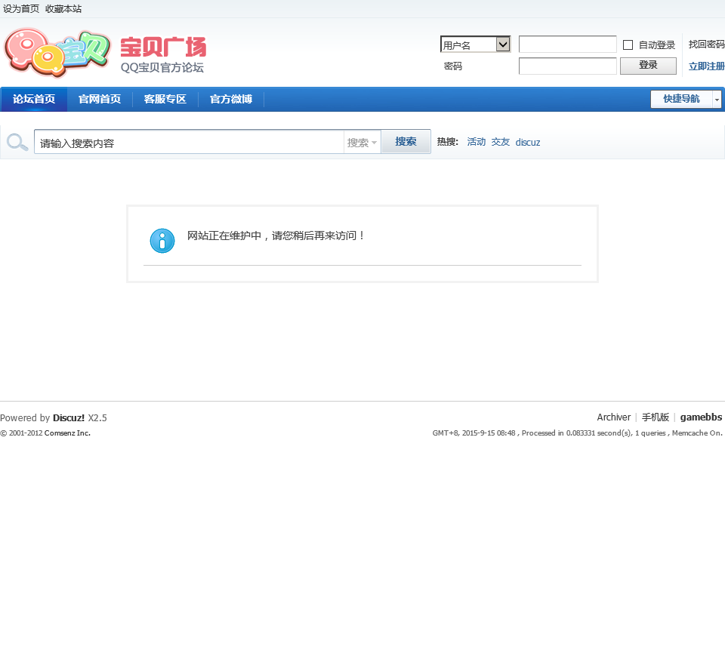Click the 收藏本站 link
This screenshot has width=725, height=659.
pyautogui.click(x=63, y=9)
